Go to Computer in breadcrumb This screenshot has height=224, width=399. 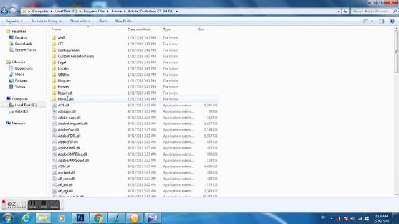point(40,11)
